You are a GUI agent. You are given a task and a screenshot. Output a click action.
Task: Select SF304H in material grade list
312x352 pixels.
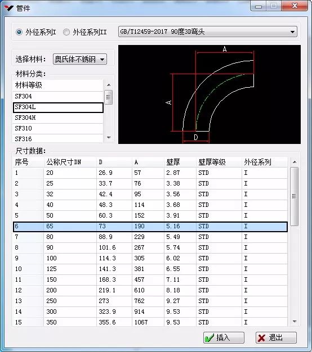click(58, 118)
